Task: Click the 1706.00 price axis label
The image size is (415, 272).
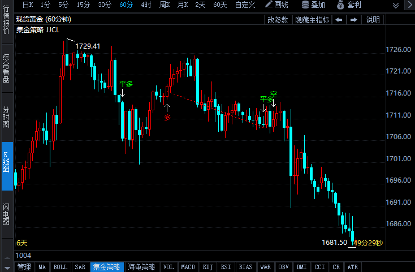Action: click(399, 136)
